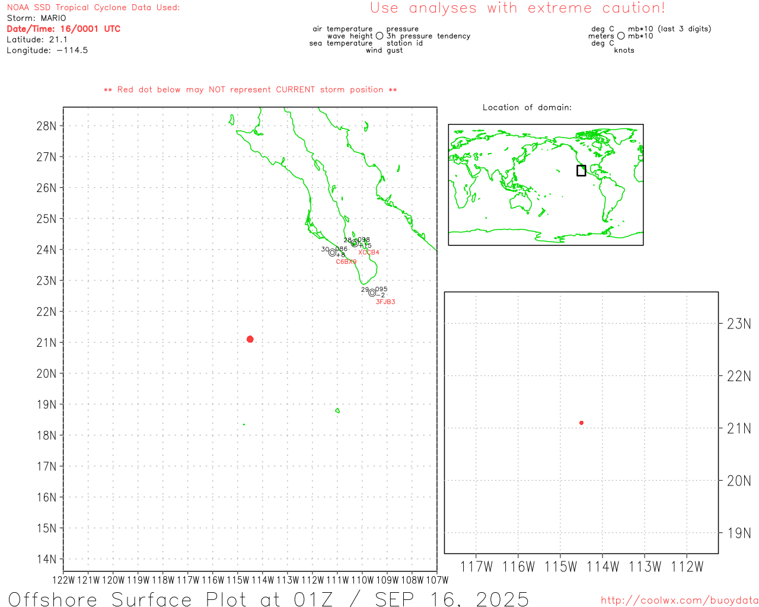This screenshot has width=759, height=607.
Task: Click the '098' pressure value near XCCB4
Action: 363,240
